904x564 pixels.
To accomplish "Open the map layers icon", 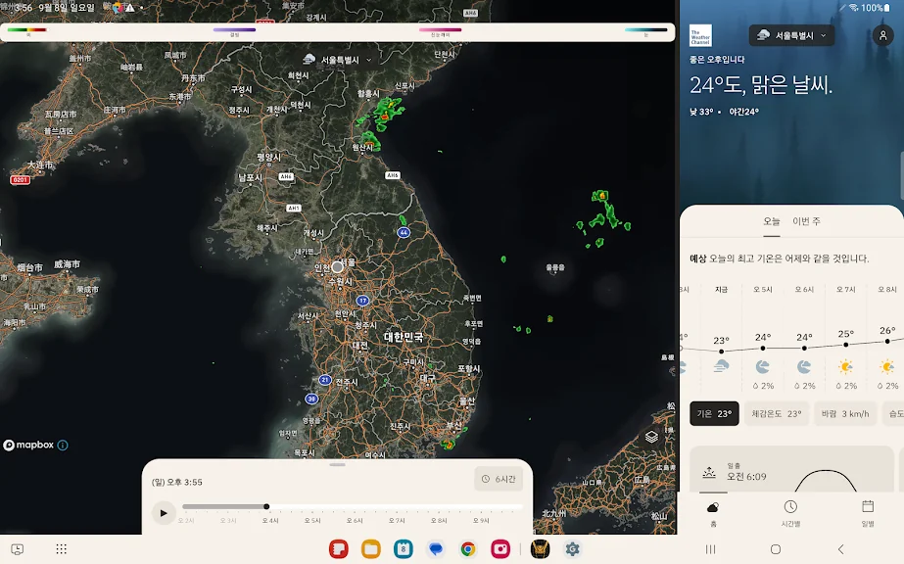I will (x=651, y=437).
